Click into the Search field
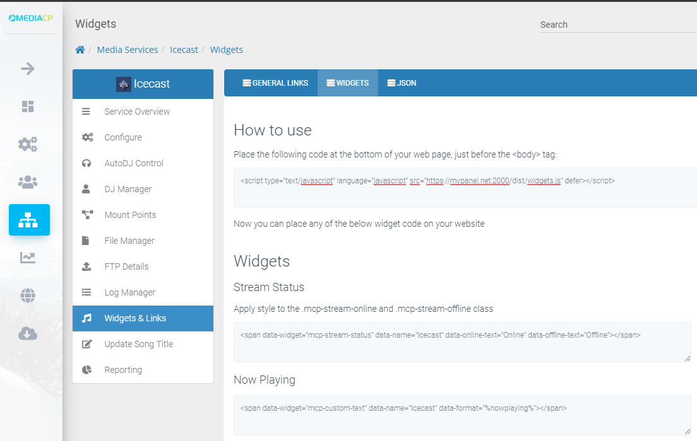Image resolution: width=697 pixels, height=441 pixels. tap(618, 25)
